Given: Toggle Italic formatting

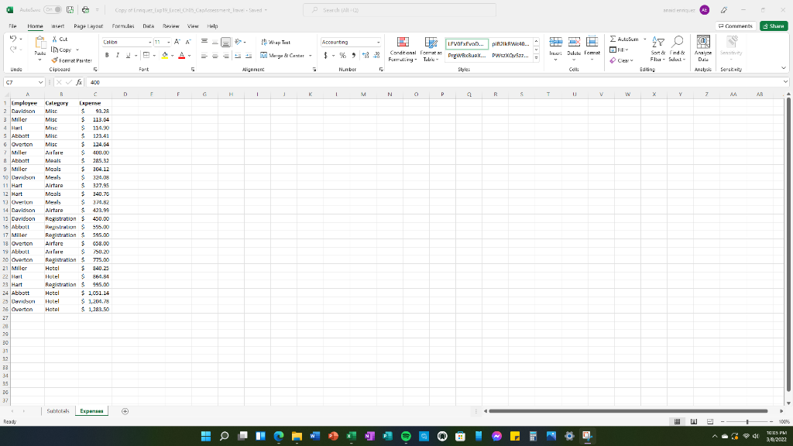Looking at the screenshot, I should pyautogui.click(x=118, y=56).
